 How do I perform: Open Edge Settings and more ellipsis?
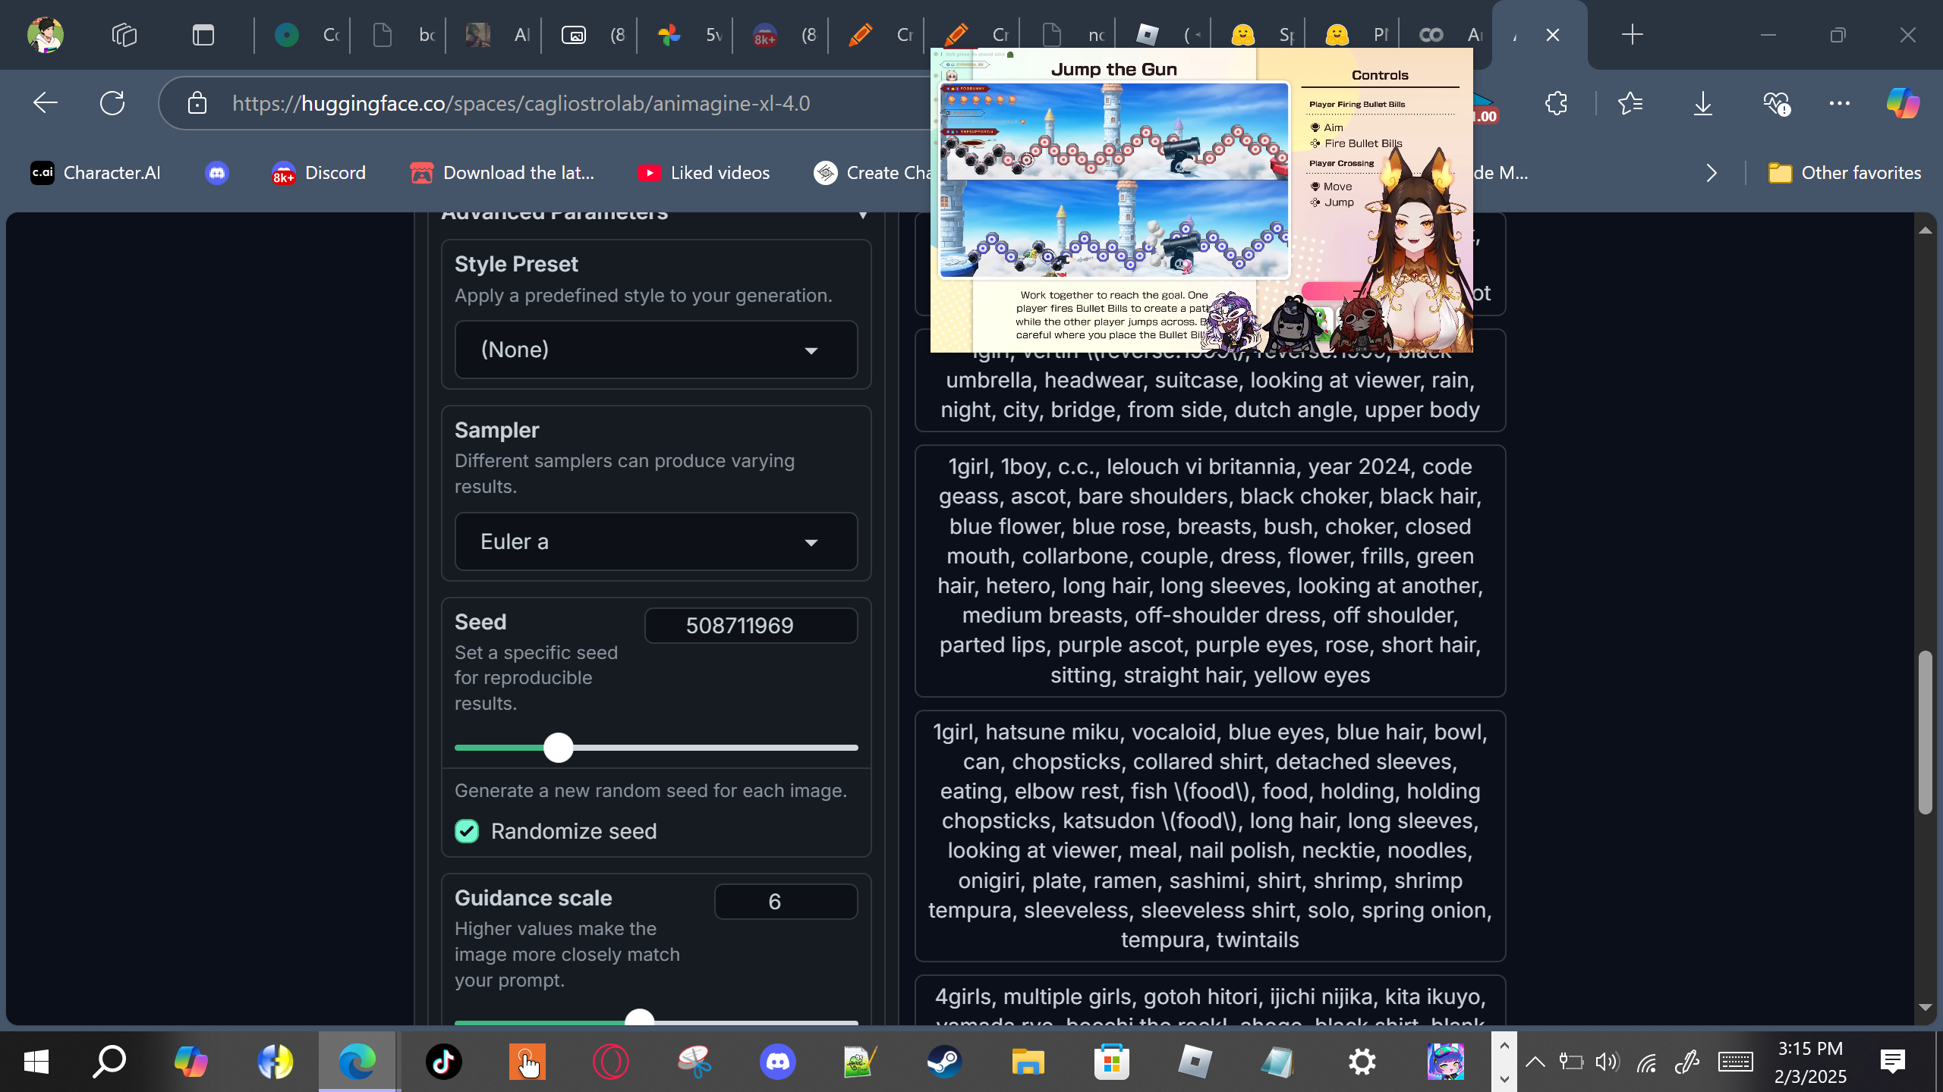tap(1839, 102)
